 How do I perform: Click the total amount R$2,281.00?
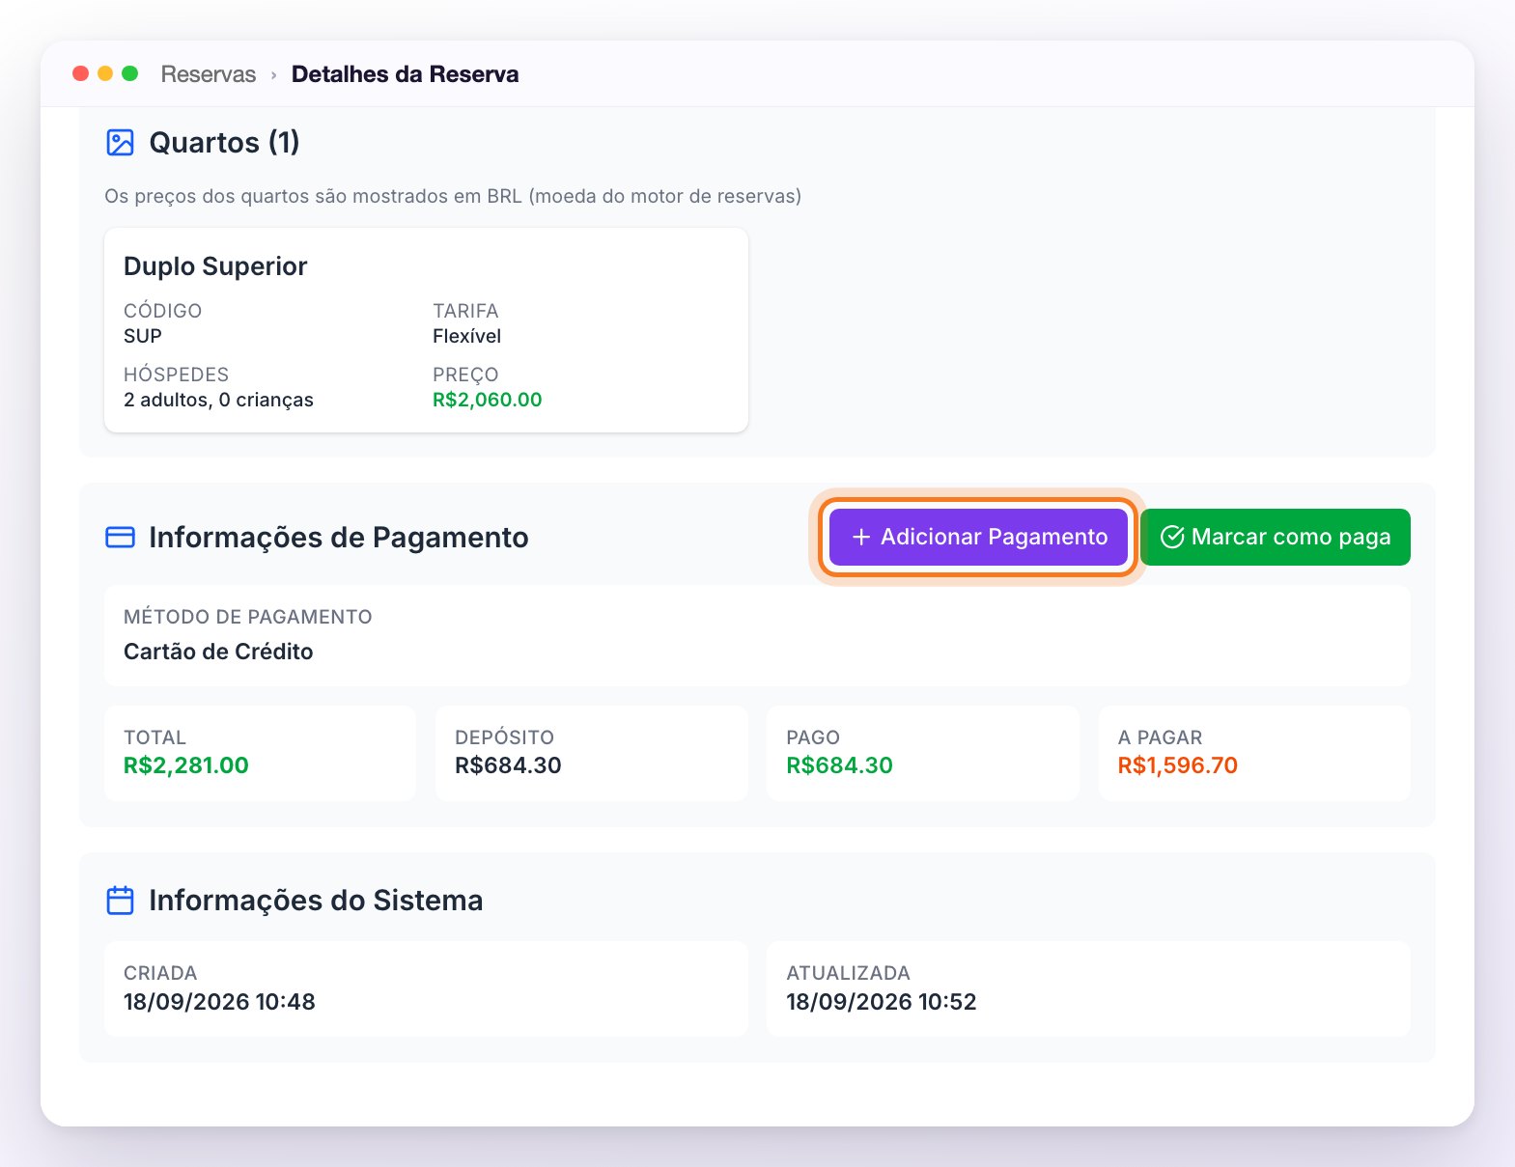pyautogui.click(x=186, y=765)
